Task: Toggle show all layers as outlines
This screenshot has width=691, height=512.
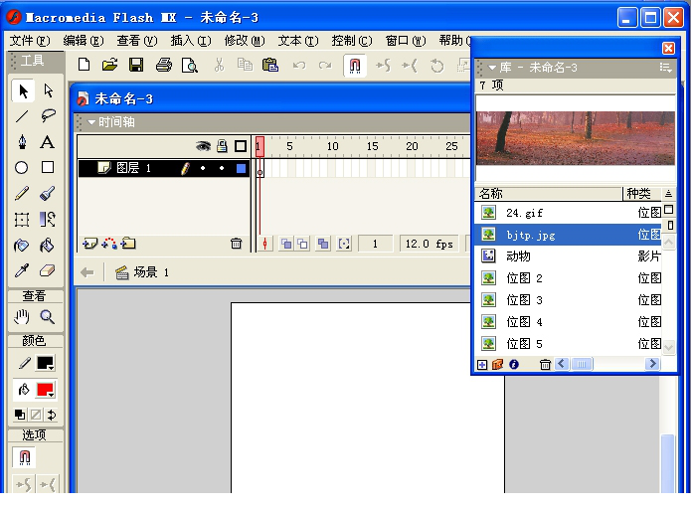Action: click(x=241, y=146)
